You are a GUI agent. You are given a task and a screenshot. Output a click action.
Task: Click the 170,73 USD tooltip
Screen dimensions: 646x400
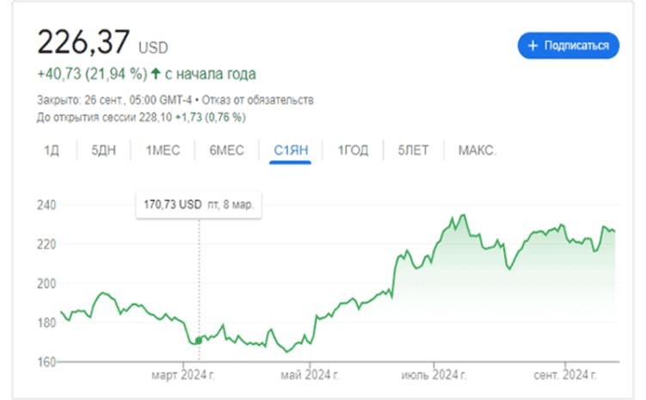[x=200, y=206]
